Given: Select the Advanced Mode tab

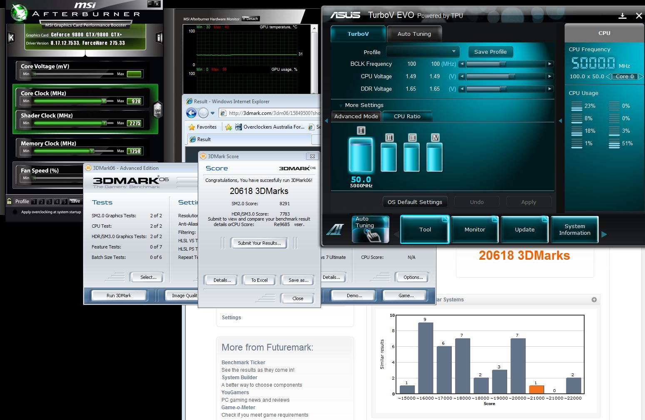Looking at the screenshot, I should pyautogui.click(x=356, y=116).
